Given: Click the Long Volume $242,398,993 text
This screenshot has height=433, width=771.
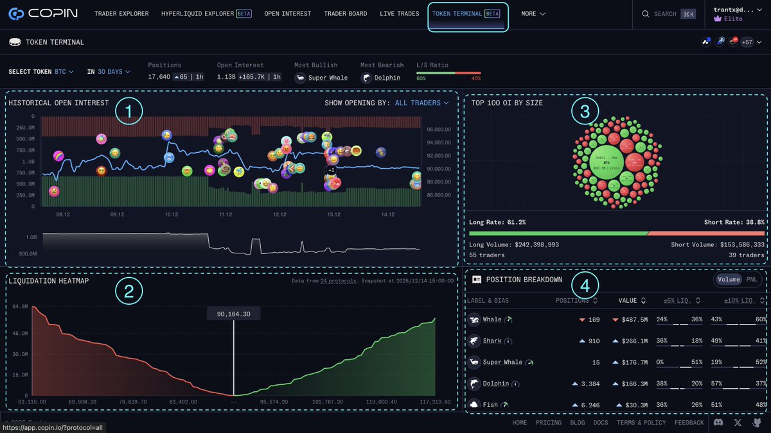Looking at the screenshot, I should click(x=514, y=244).
